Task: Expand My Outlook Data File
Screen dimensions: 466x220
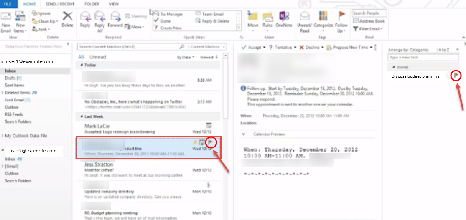Action: pos(3,136)
